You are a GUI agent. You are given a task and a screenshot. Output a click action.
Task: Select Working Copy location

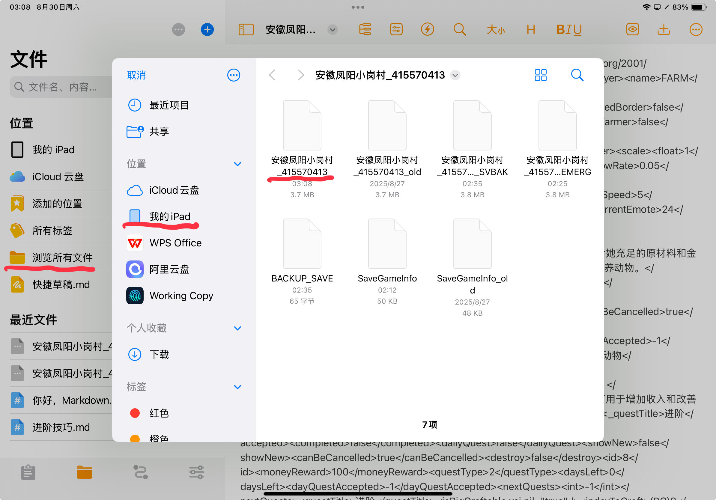click(184, 296)
